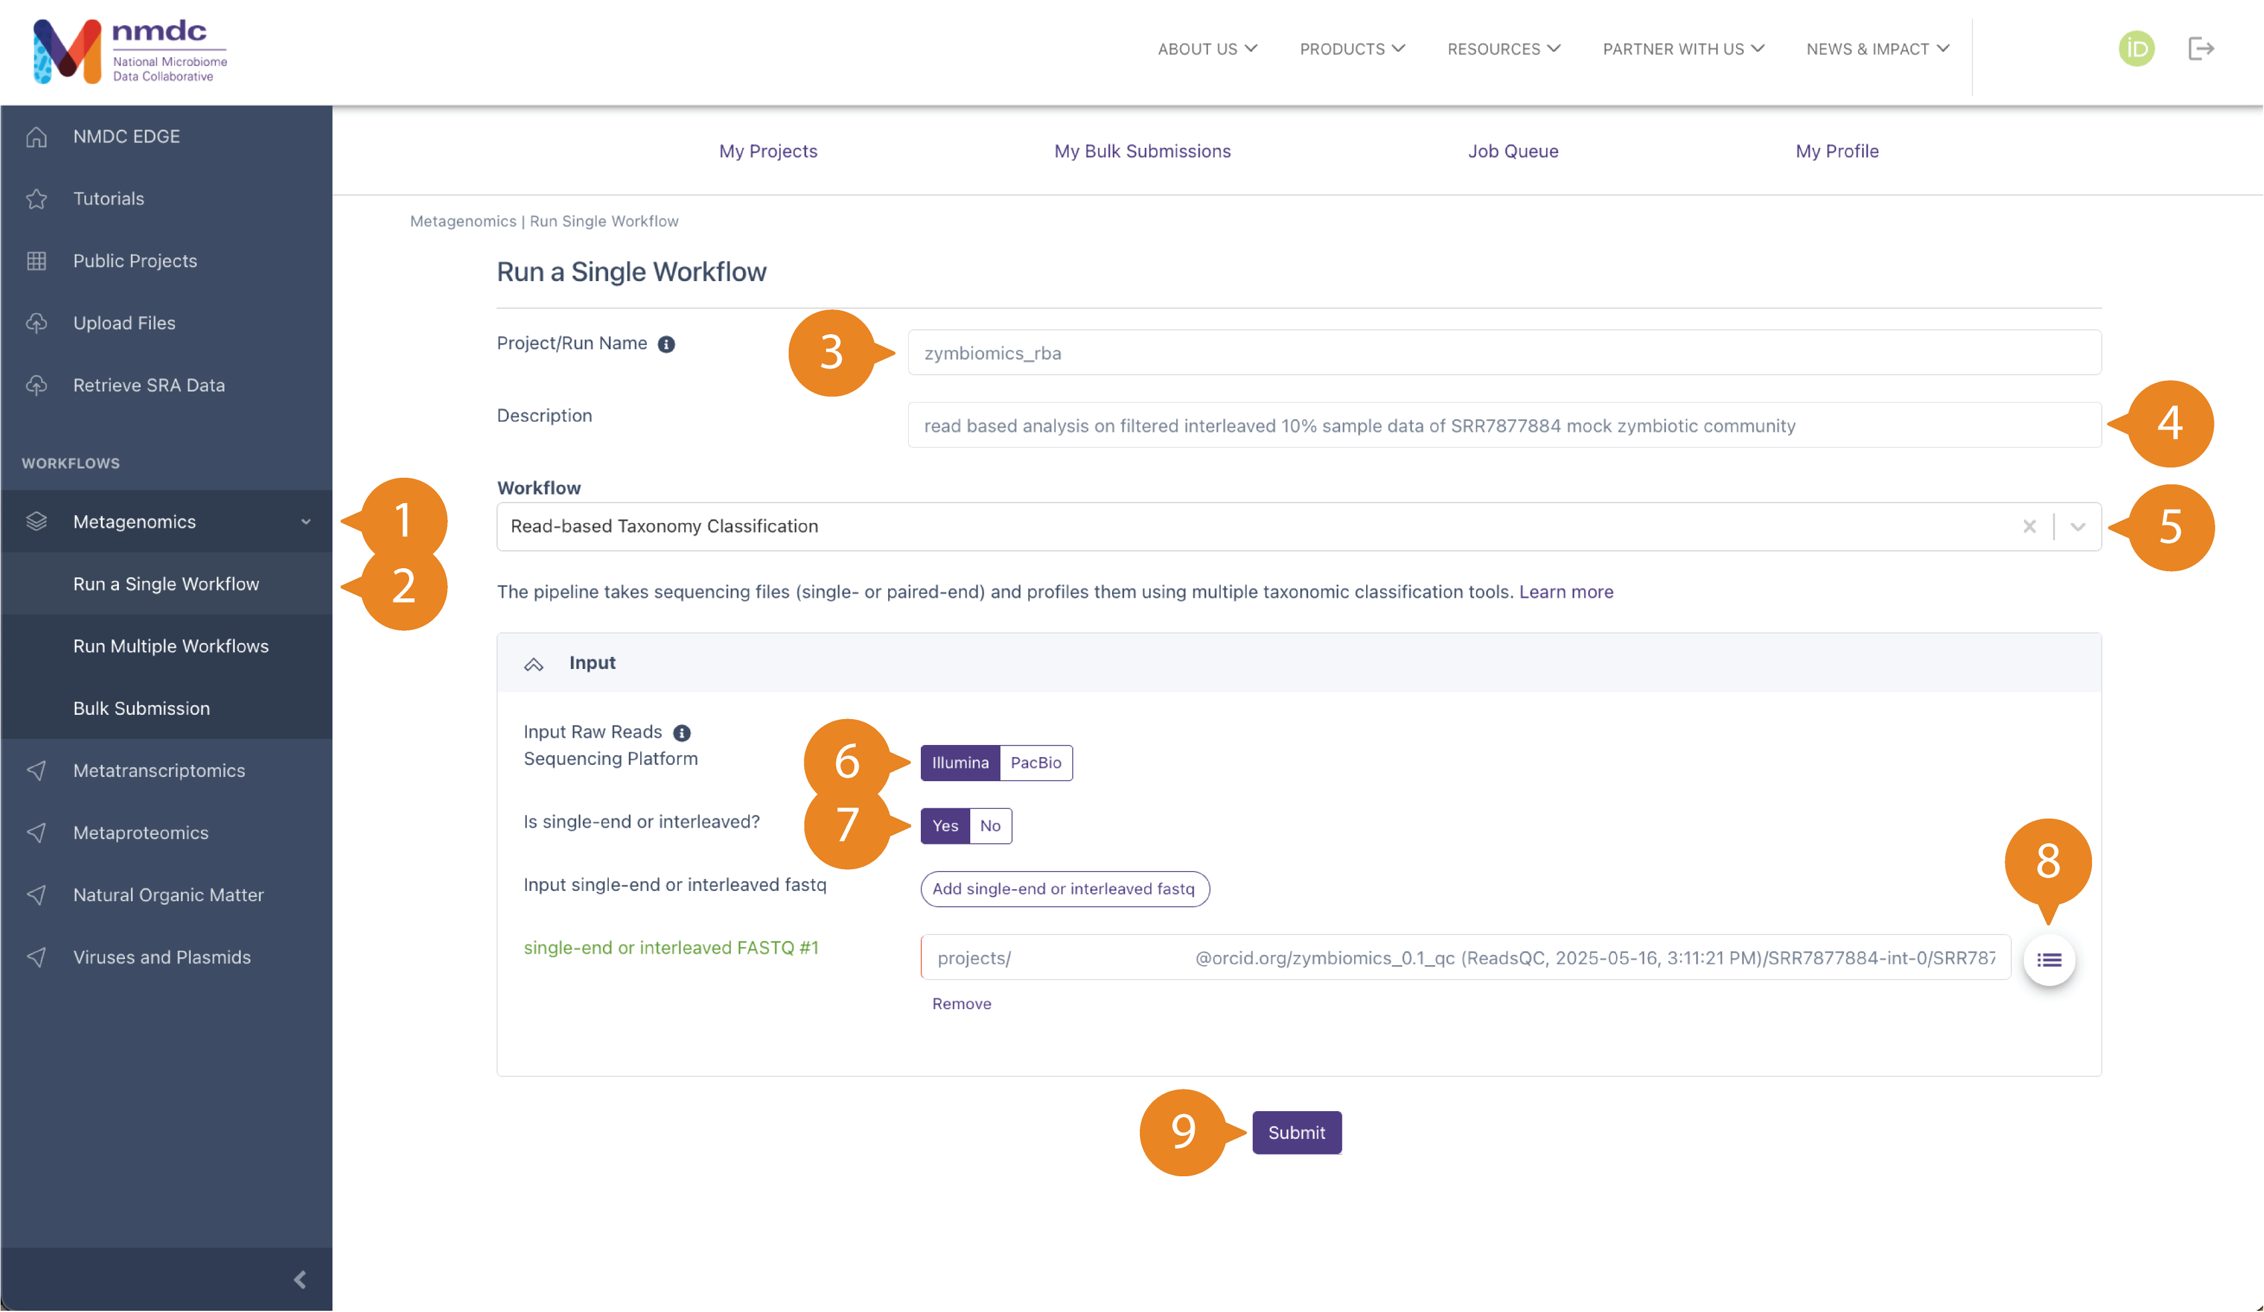Click the Tutorials star icon
2264x1312 pixels.
36,198
